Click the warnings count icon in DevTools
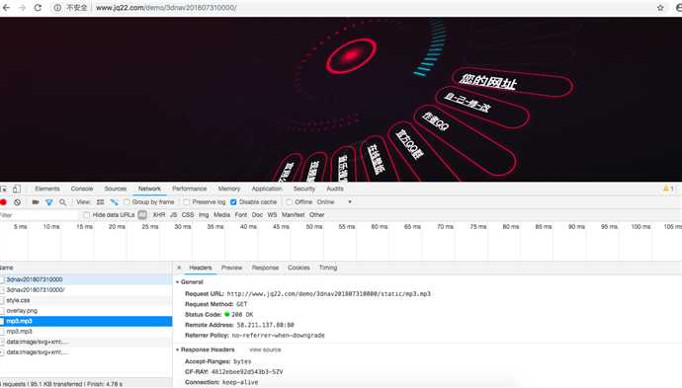This screenshot has height=388, width=682. click(x=668, y=189)
